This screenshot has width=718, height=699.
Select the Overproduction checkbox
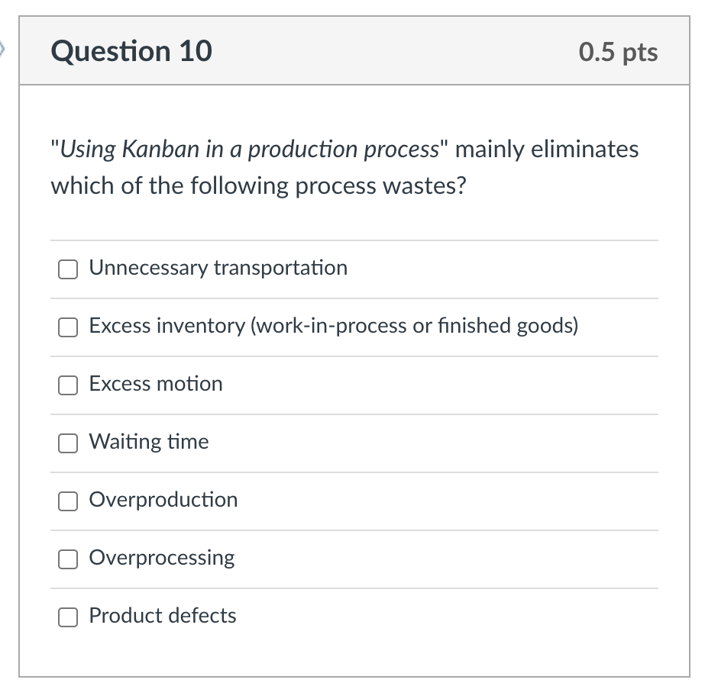(67, 501)
